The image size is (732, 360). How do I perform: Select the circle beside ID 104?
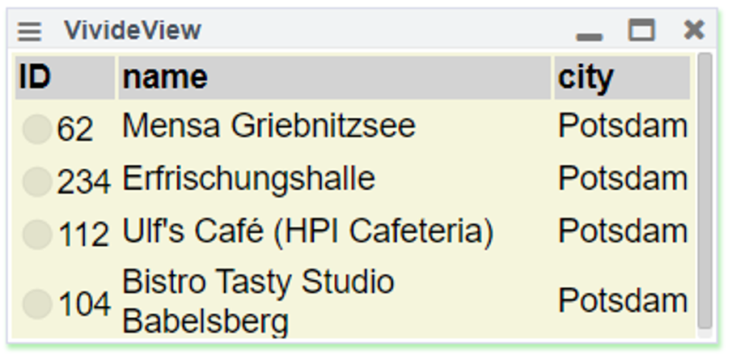[x=36, y=304]
